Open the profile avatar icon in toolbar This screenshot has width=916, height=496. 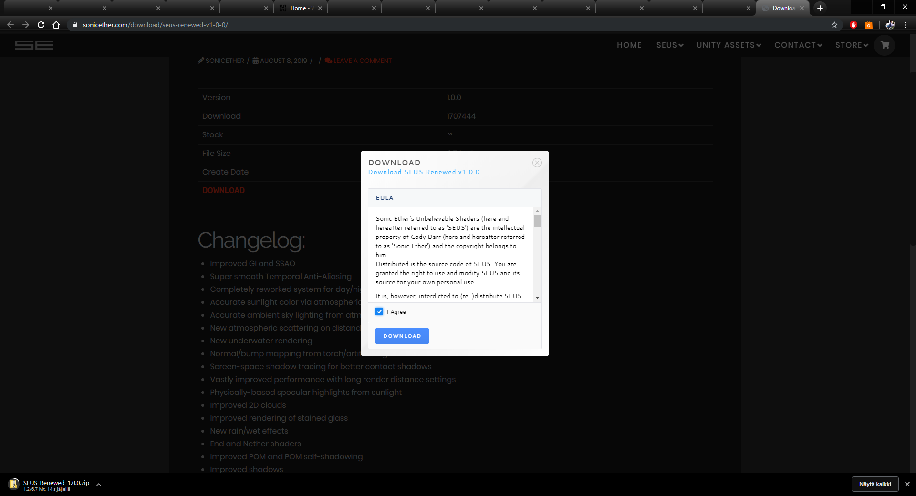click(890, 25)
